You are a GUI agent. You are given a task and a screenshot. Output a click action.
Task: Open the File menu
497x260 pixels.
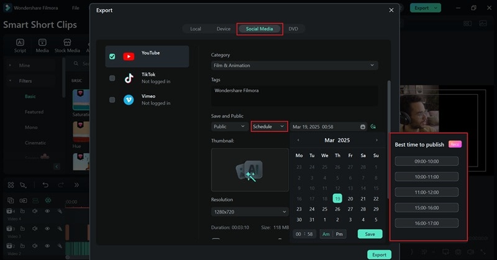click(75, 8)
